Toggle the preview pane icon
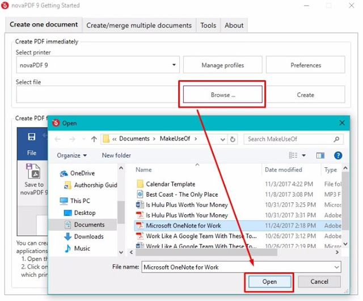The width and height of the screenshot is (363, 301). point(320,155)
